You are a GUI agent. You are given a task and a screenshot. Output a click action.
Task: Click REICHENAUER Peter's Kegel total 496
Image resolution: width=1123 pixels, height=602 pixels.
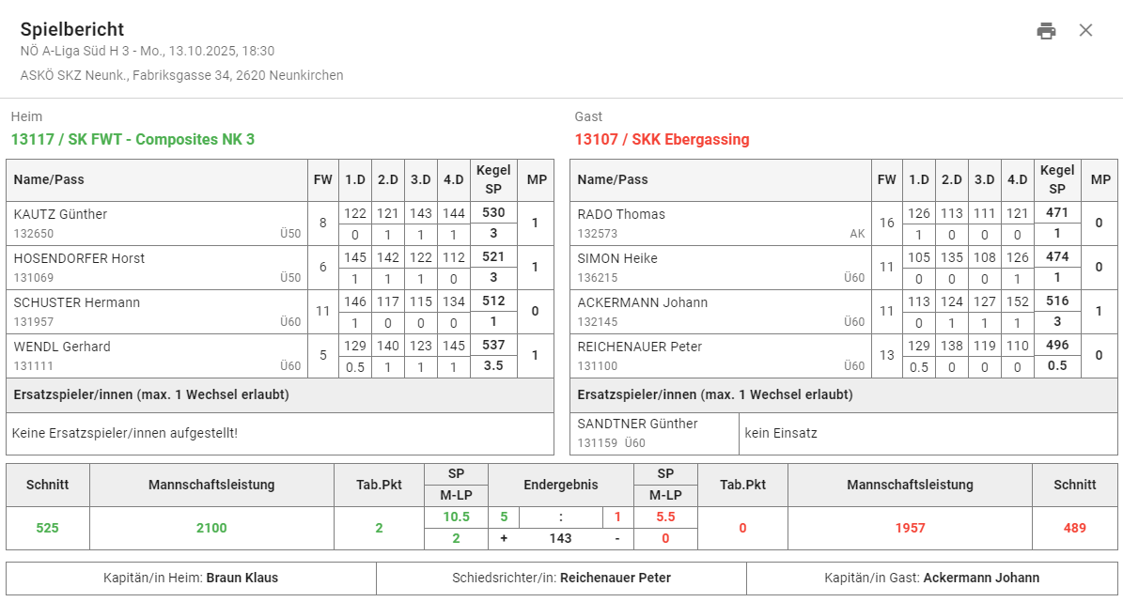1057,345
